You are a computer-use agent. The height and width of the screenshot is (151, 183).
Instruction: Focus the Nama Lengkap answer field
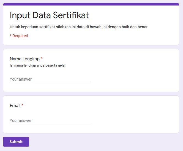point(50,79)
